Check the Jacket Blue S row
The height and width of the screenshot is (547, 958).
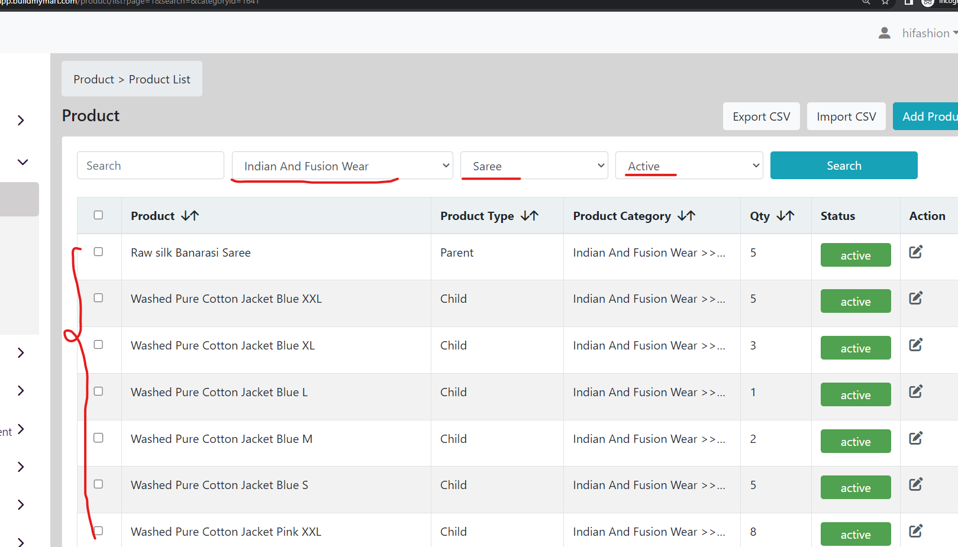pos(98,484)
